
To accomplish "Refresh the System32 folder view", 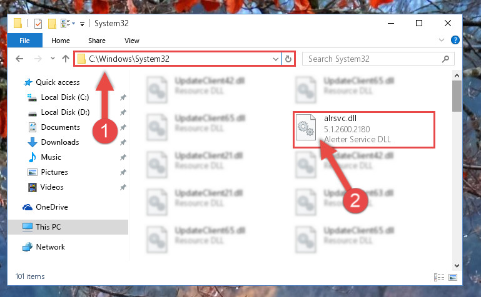I will [x=288, y=59].
